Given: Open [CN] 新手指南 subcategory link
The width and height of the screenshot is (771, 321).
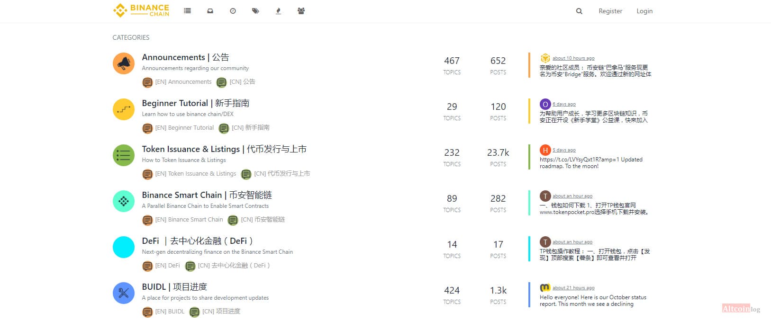Looking at the screenshot, I should [251, 128].
